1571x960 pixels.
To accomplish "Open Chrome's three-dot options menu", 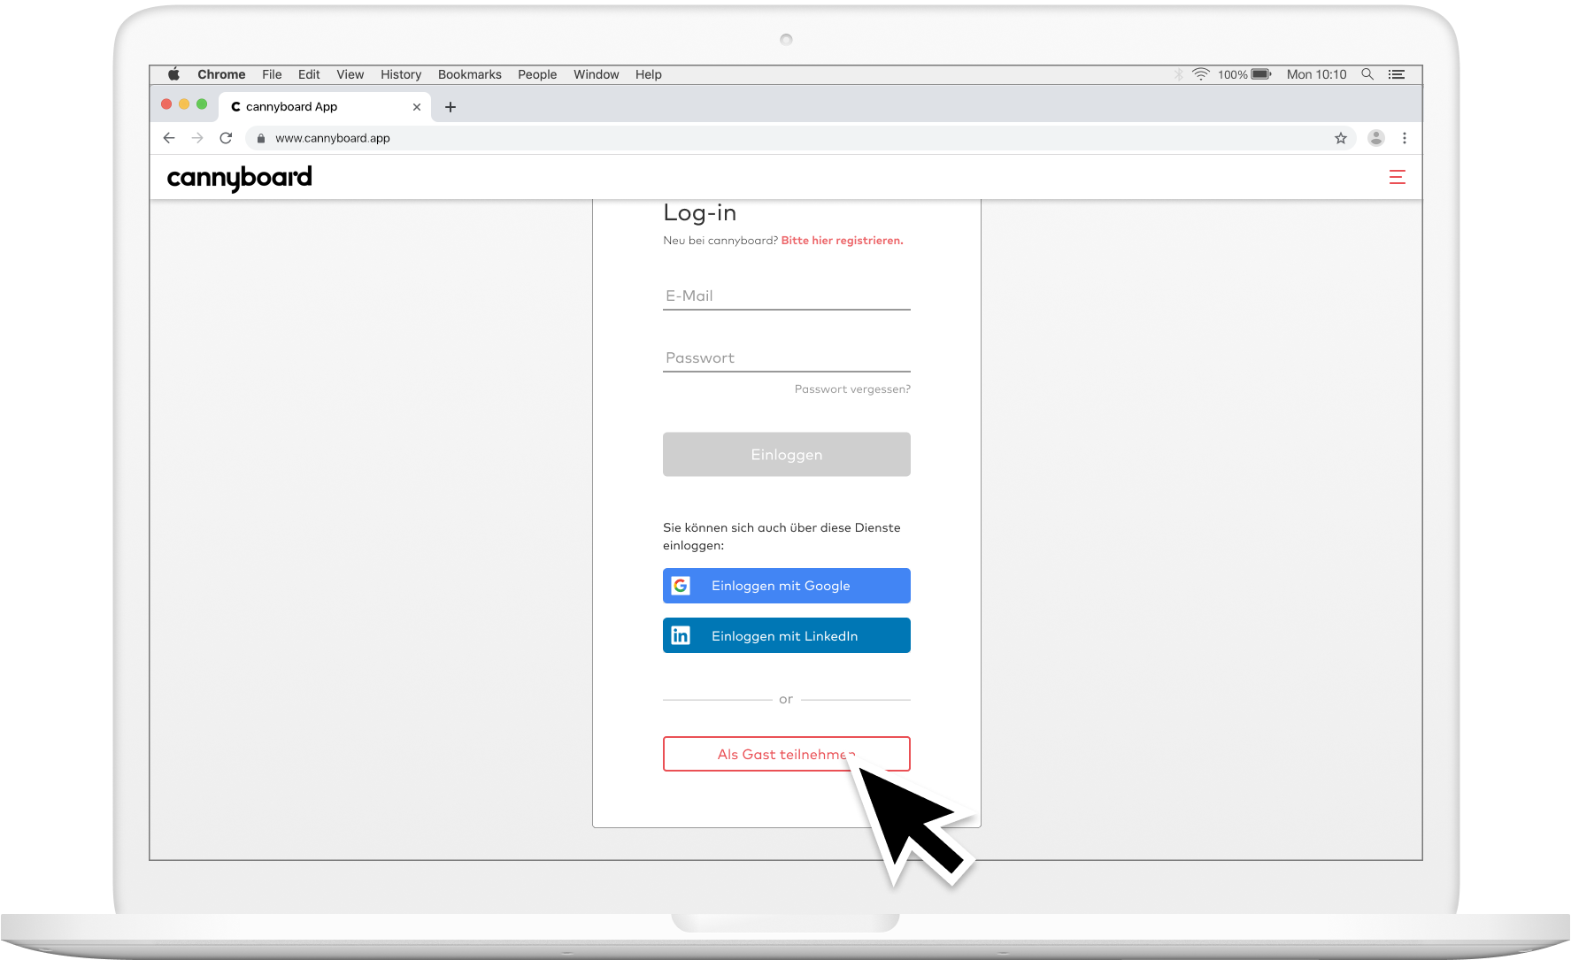I will tap(1405, 138).
